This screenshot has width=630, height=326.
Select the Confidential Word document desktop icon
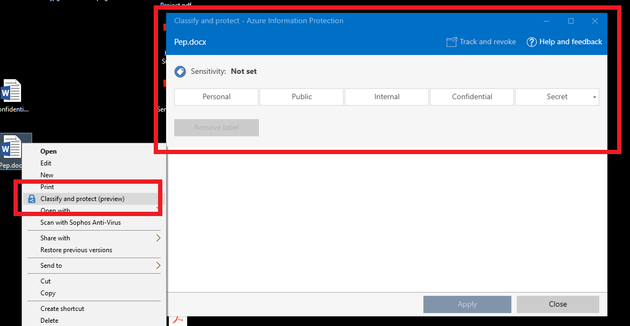coord(11,91)
